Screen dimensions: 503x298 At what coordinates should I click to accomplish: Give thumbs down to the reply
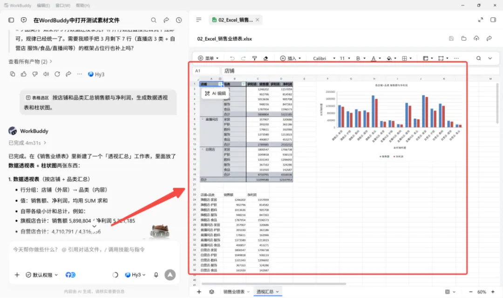pyautogui.click(x=35, y=74)
